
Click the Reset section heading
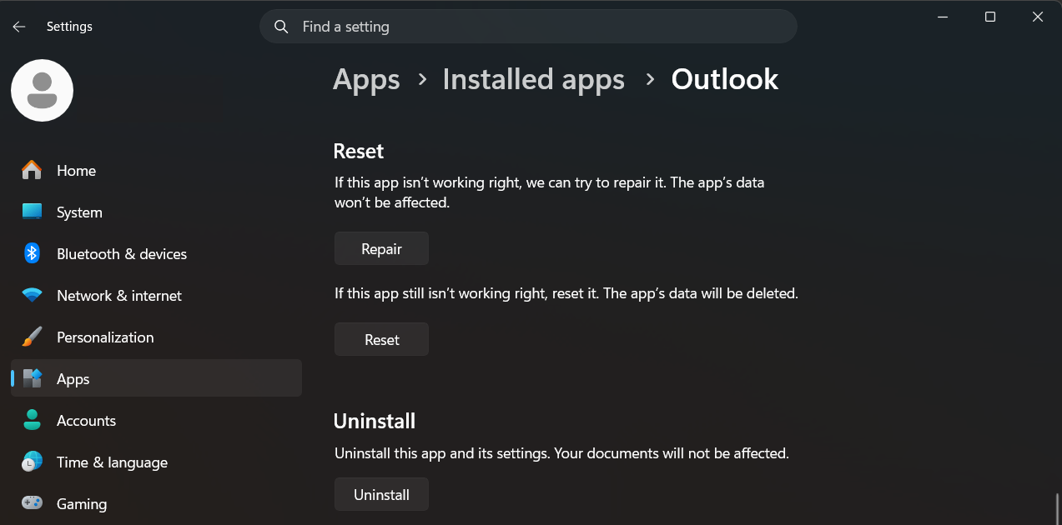359,151
